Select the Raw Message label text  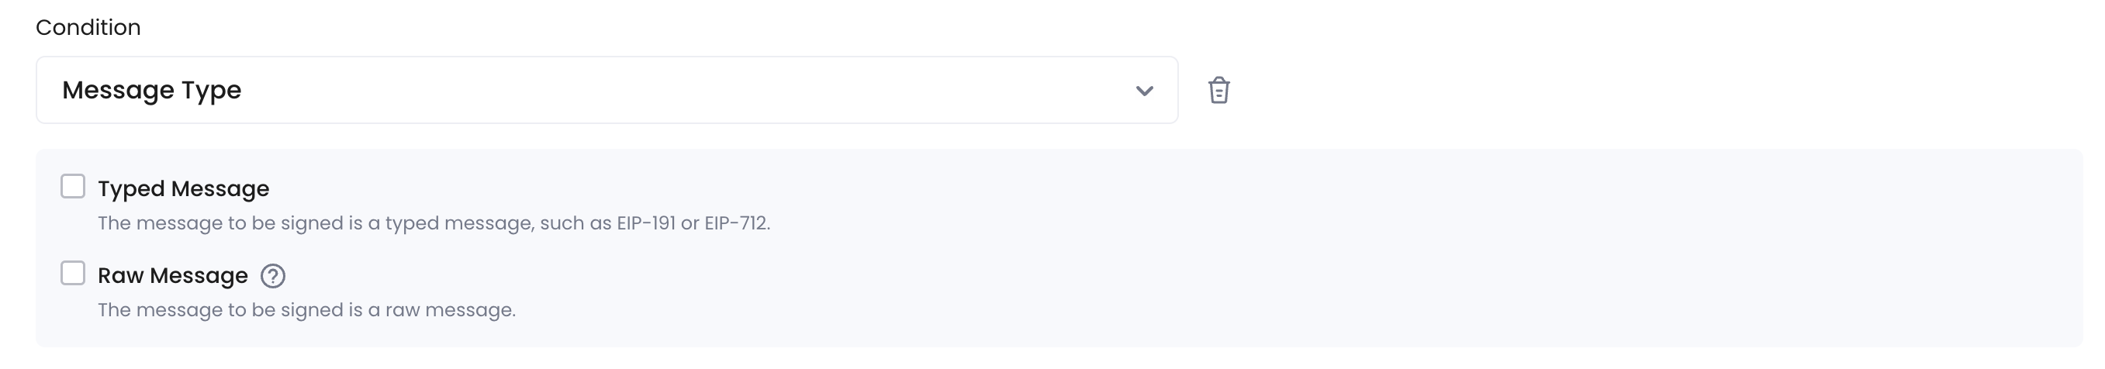pyautogui.click(x=172, y=276)
